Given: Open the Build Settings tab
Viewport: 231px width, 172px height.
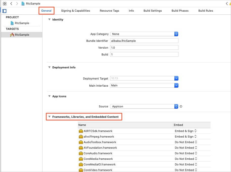Looking at the screenshot, I should 153,11.
